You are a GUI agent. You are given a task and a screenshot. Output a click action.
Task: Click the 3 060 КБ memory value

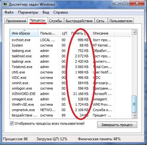click(82, 67)
